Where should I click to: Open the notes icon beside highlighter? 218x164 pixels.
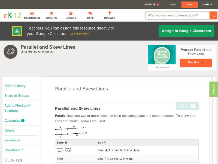point(193,106)
